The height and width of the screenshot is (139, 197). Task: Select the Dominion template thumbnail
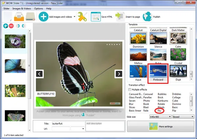click(138, 38)
